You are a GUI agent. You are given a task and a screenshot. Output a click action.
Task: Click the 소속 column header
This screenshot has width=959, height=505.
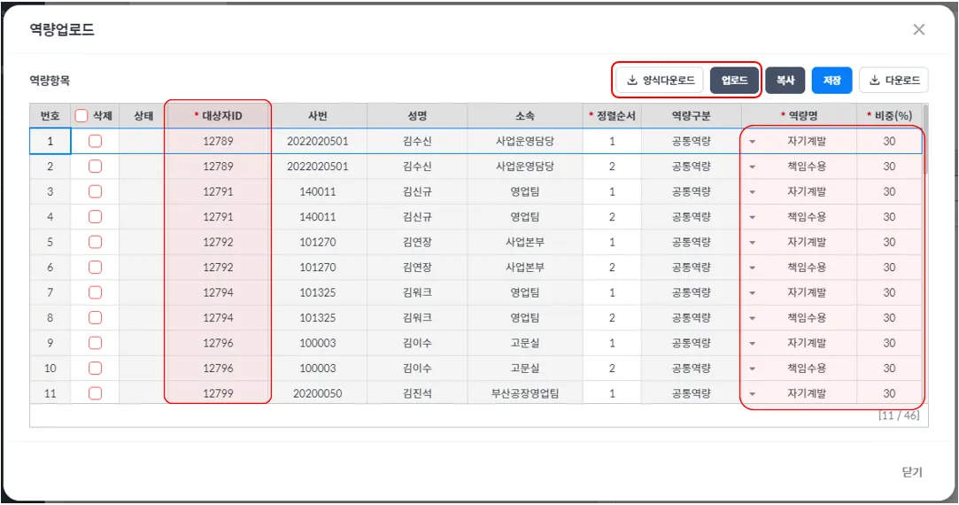coord(525,116)
